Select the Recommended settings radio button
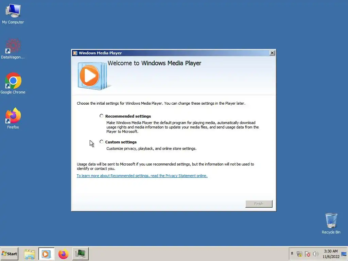Screen dimensions: 348x261 [x=101, y=116]
